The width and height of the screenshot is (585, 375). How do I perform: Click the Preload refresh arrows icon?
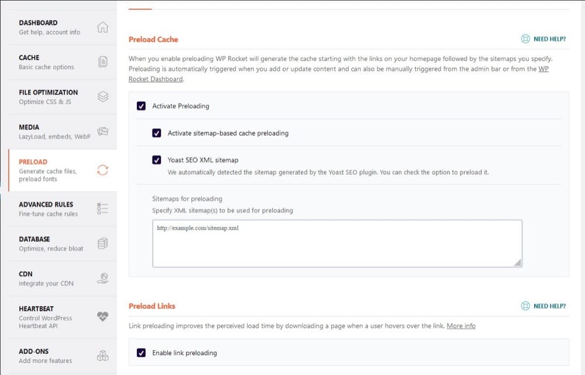[102, 170]
